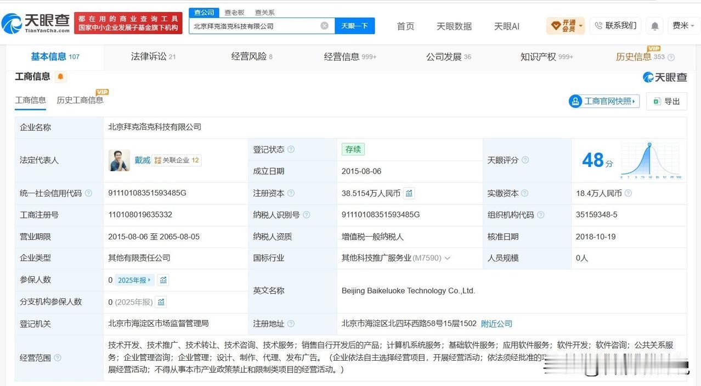This screenshot has height=386, width=701.
Task: Click the TianYanCha logo in header
Action: (x=36, y=23)
